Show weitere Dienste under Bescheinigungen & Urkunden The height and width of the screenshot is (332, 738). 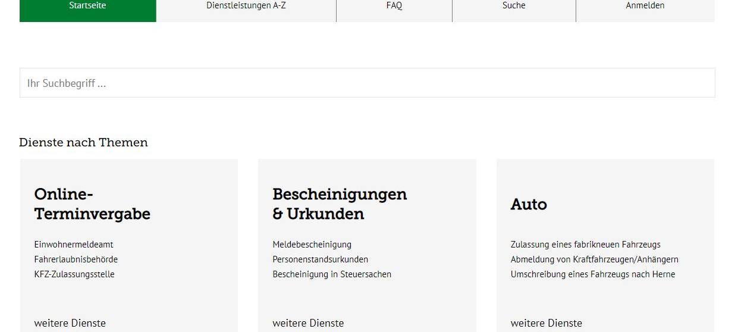(x=308, y=323)
